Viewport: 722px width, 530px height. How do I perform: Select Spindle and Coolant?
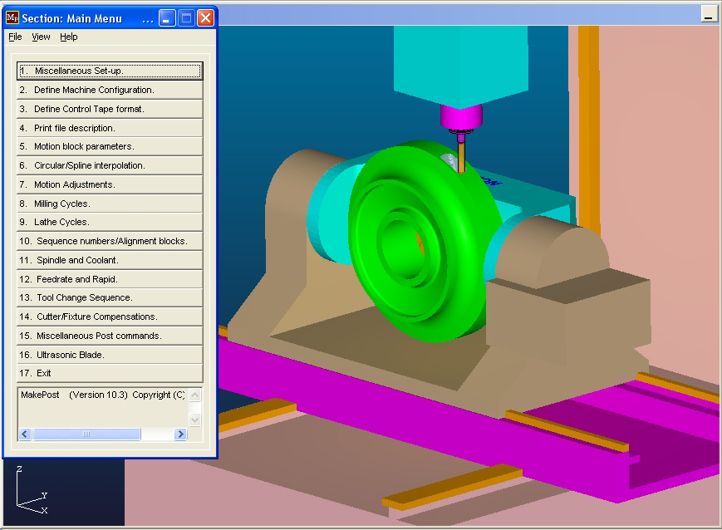(x=110, y=260)
